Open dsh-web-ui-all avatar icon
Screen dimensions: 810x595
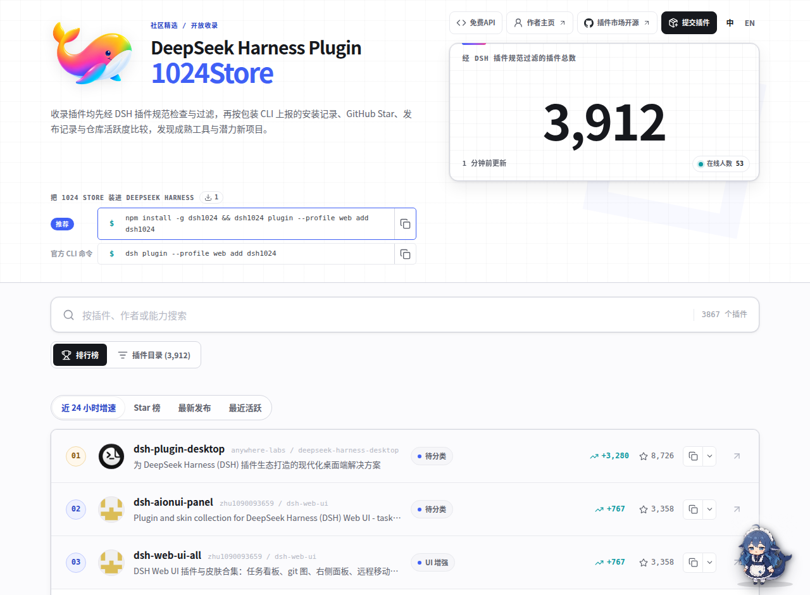(x=111, y=562)
